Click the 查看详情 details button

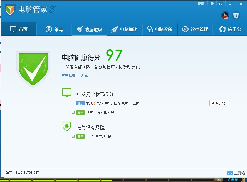[219, 103]
